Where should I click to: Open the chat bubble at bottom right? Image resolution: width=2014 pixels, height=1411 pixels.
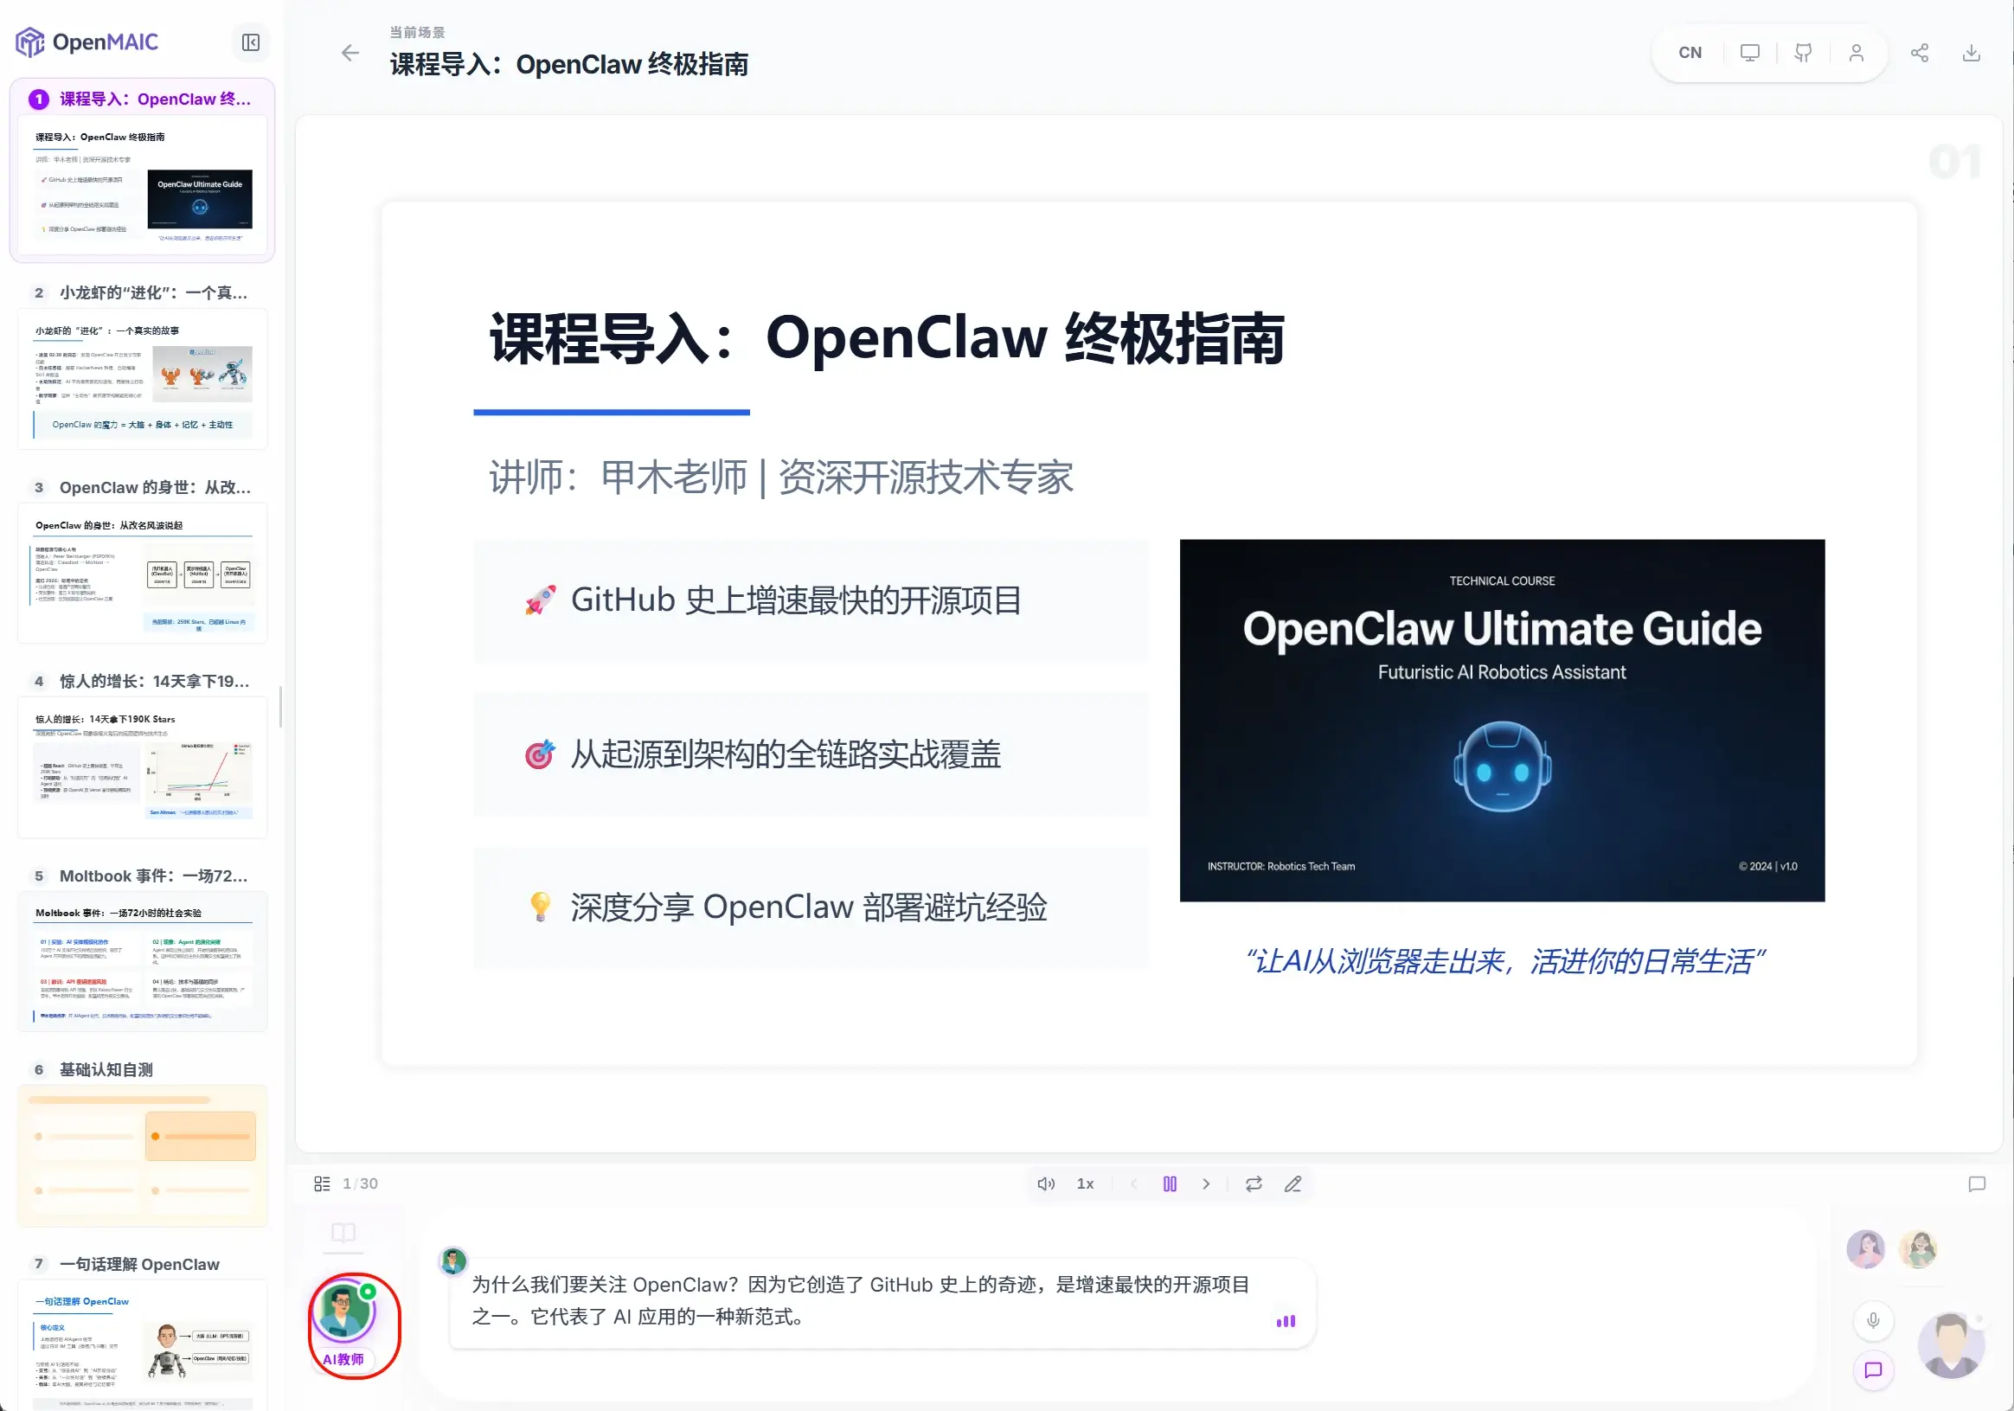coord(1873,1370)
